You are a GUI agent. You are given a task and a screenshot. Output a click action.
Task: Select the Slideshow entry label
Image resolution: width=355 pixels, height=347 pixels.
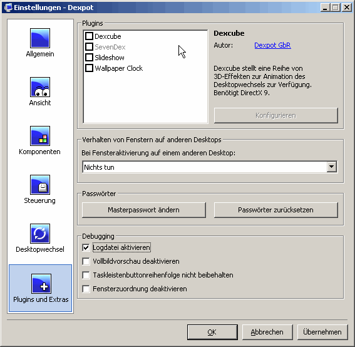point(110,58)
